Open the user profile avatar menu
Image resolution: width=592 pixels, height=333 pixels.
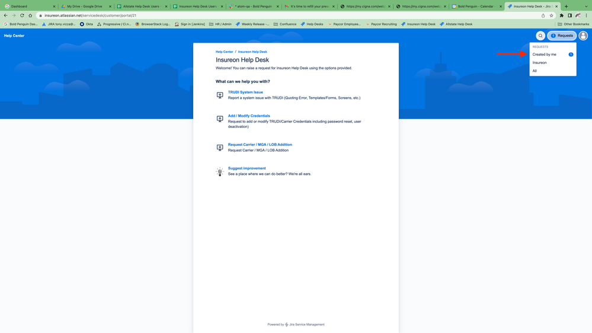[x=583, y=36]
